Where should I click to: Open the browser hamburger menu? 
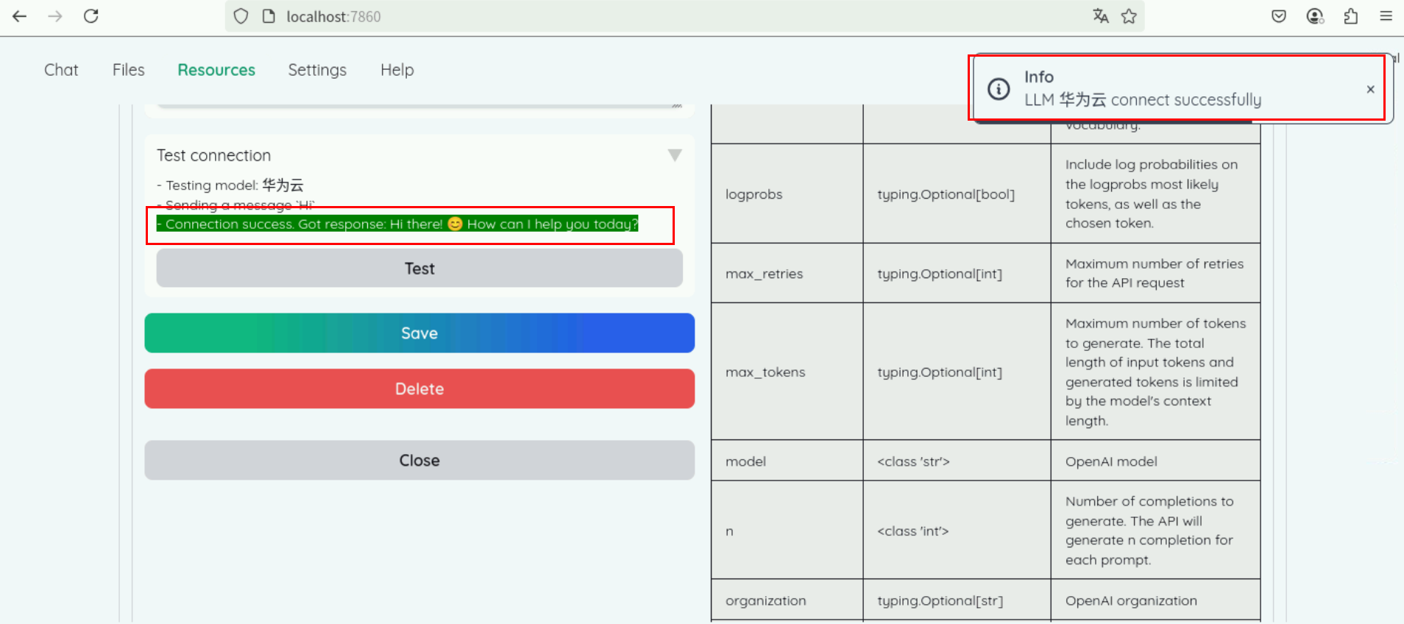coord(1386,16)
